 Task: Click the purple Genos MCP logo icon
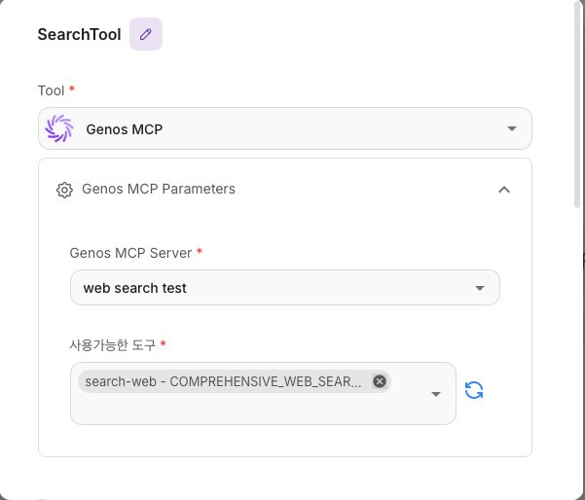(59, 128)
